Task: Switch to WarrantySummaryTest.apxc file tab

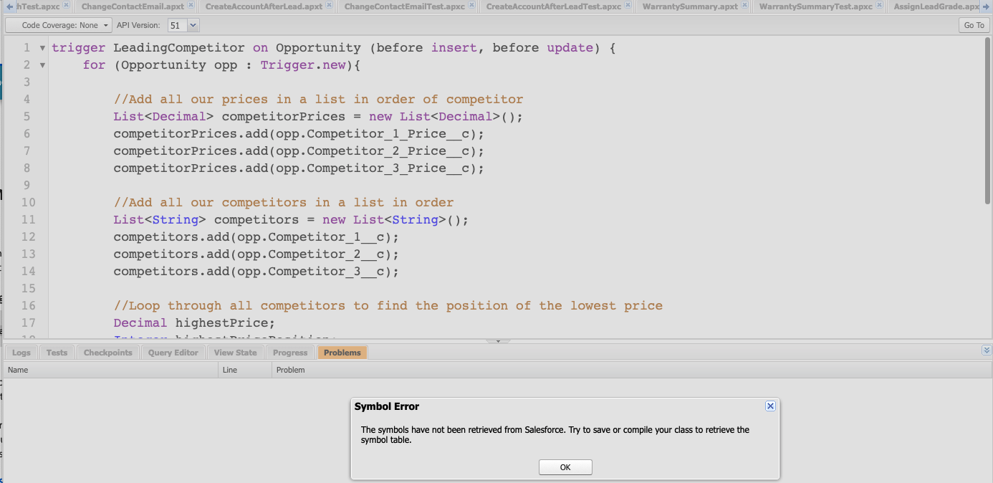Action: point(815,6)
